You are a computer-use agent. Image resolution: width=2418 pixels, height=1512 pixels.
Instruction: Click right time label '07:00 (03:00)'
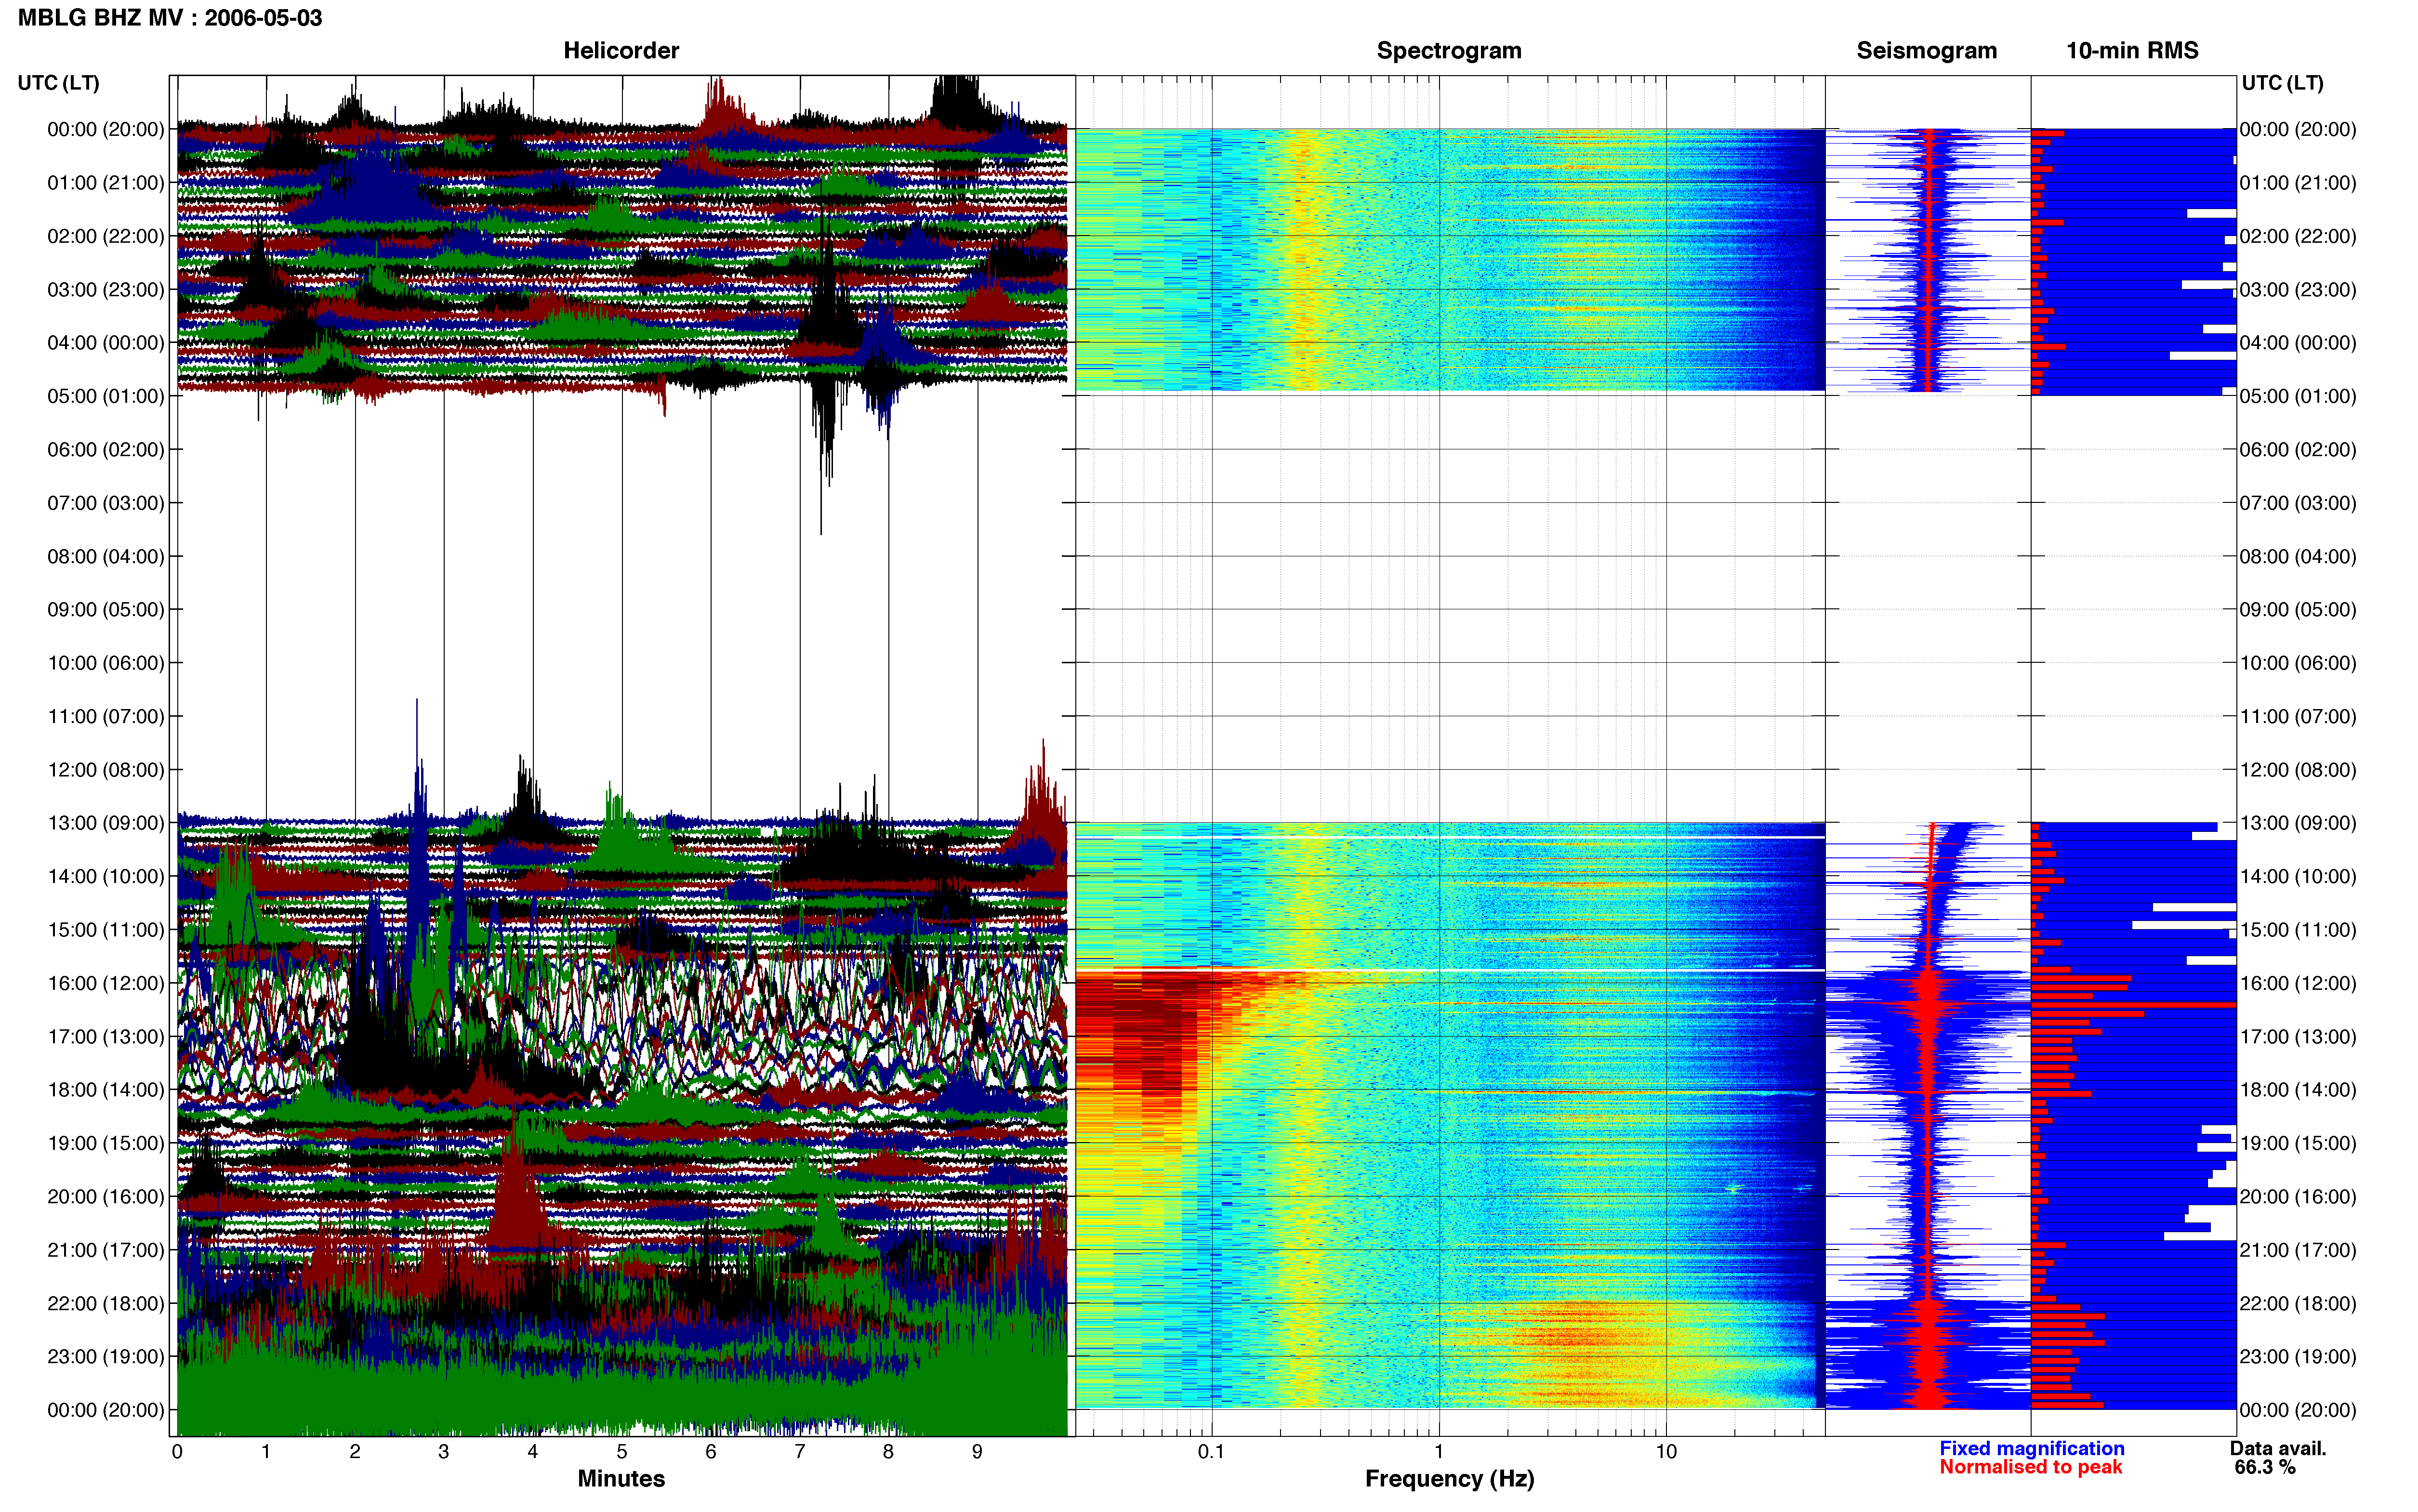pyautogui.click(x=2298, y=503)
